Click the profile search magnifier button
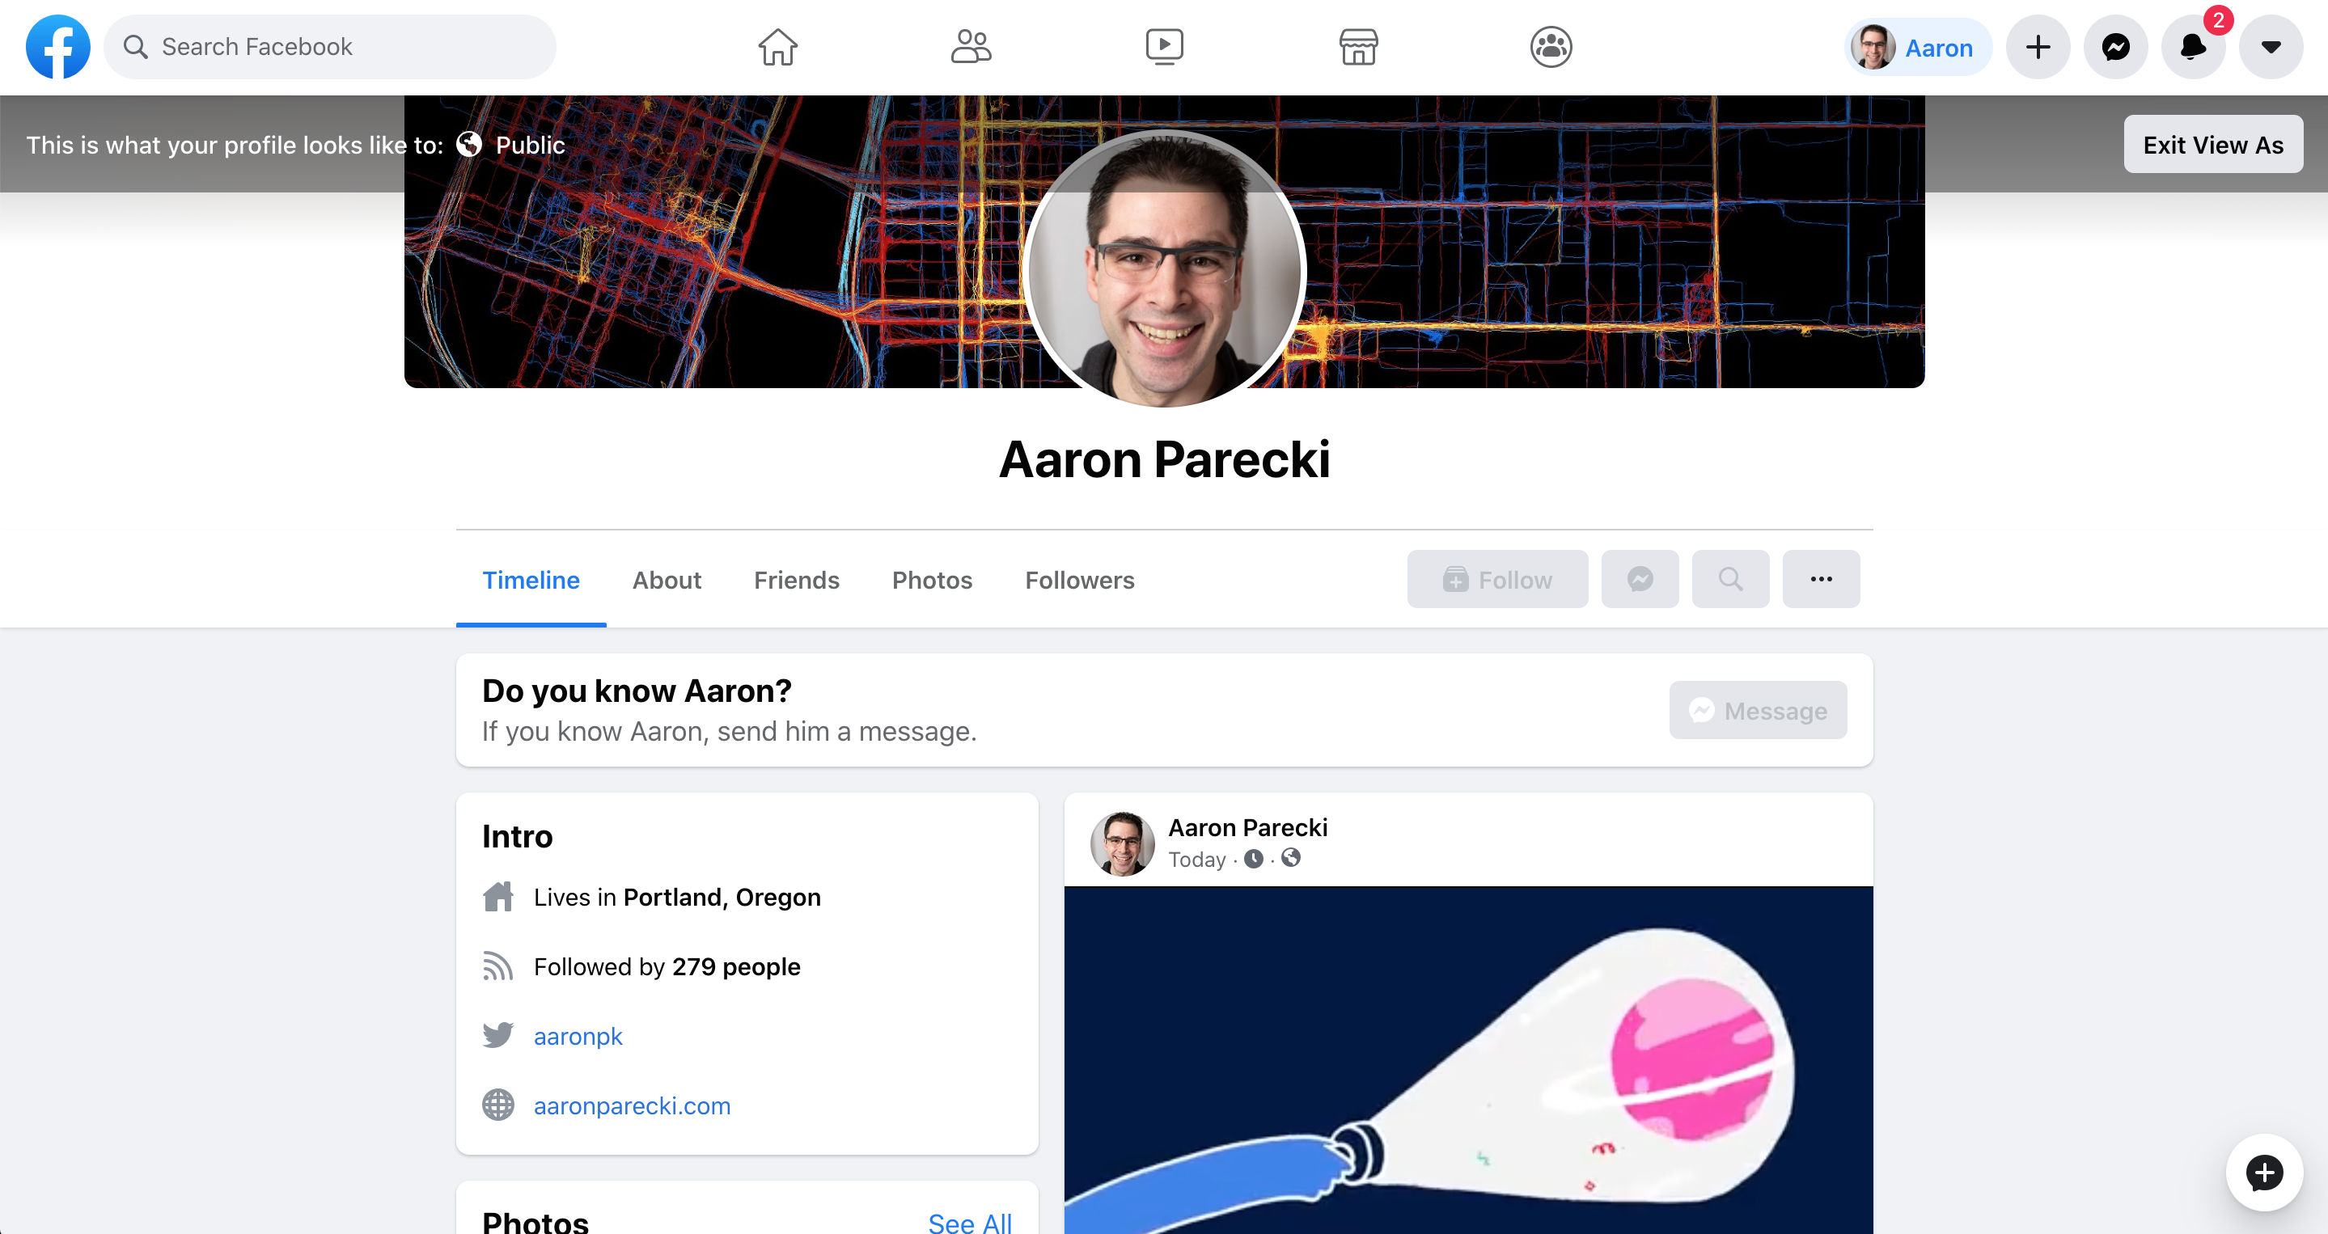 click(x=1729, y=579)
